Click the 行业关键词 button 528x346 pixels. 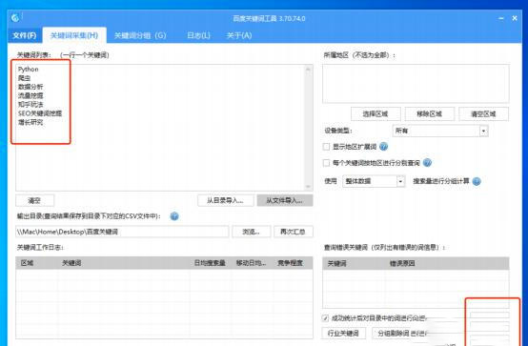(x=343, y=334)
